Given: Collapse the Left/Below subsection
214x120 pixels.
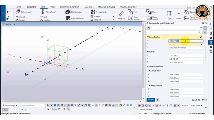Looking at the screenshot, I should pyautogui.click(x=149, y=71).
